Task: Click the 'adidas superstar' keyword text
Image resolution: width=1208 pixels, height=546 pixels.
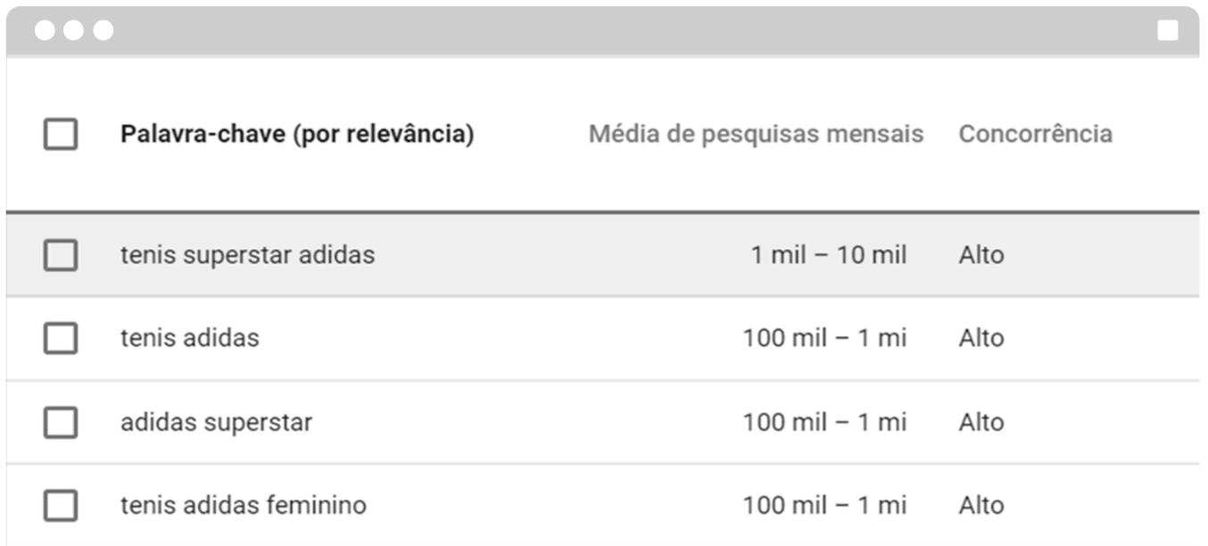Action: point(216,422)
